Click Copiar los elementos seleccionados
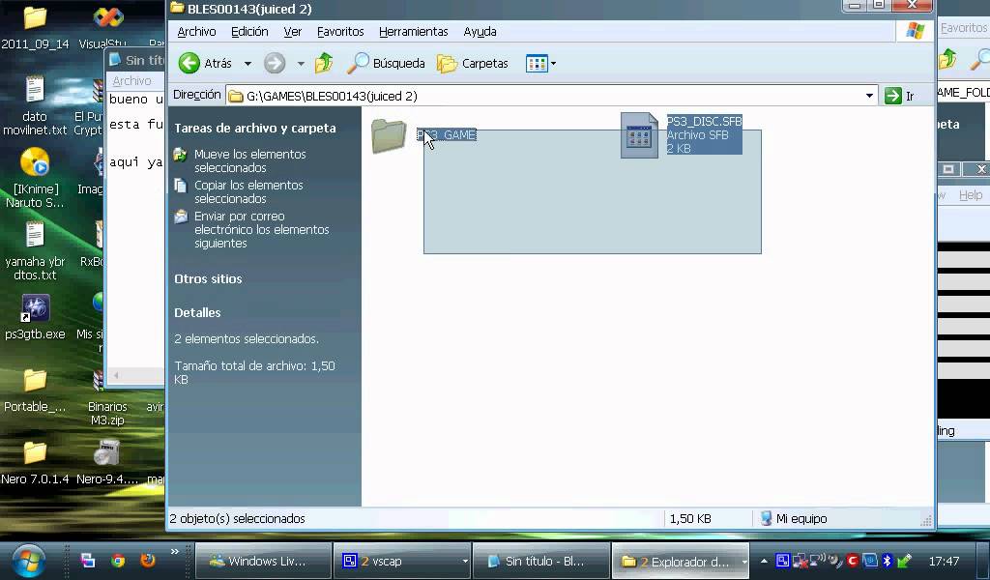Screen dimensions: 990x580 pos(248,191)
